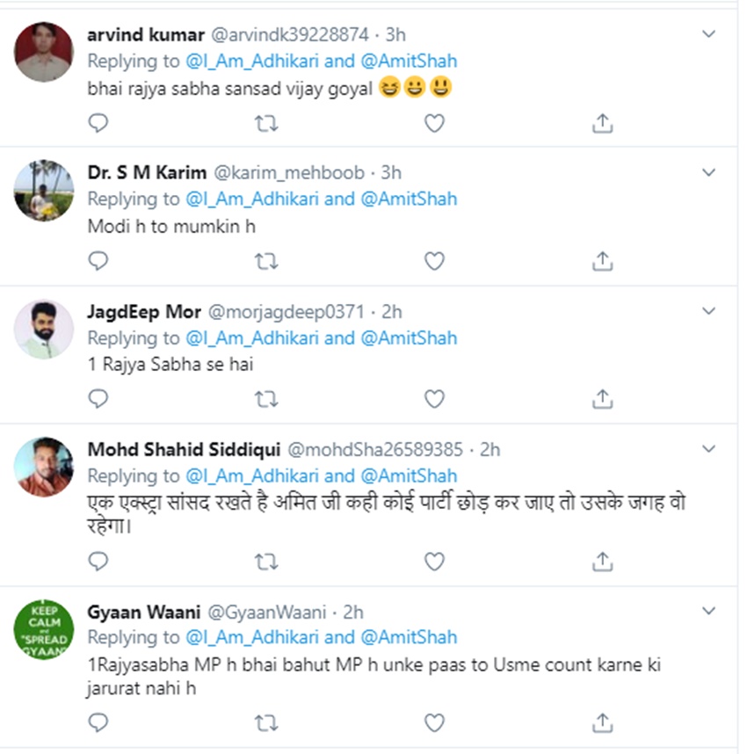Reply to arvind kumar's tweet

click(99, 124)
